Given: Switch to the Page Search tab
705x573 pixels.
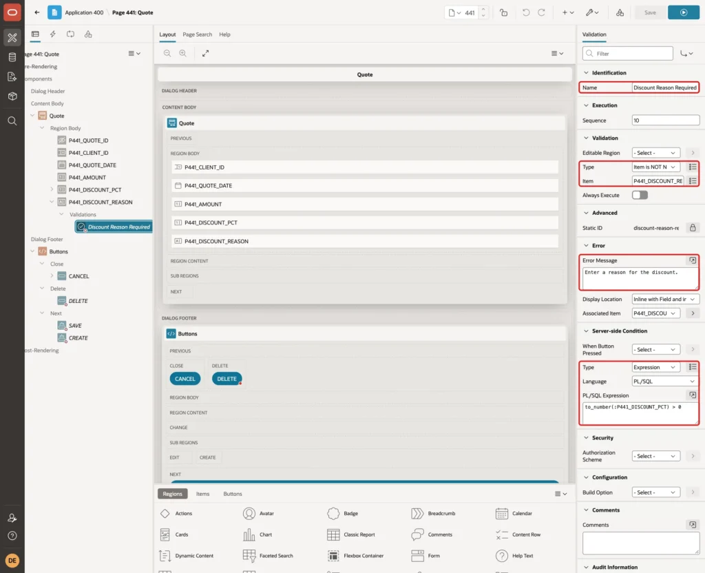Looking at the screenshot, I should coord(197,34).
